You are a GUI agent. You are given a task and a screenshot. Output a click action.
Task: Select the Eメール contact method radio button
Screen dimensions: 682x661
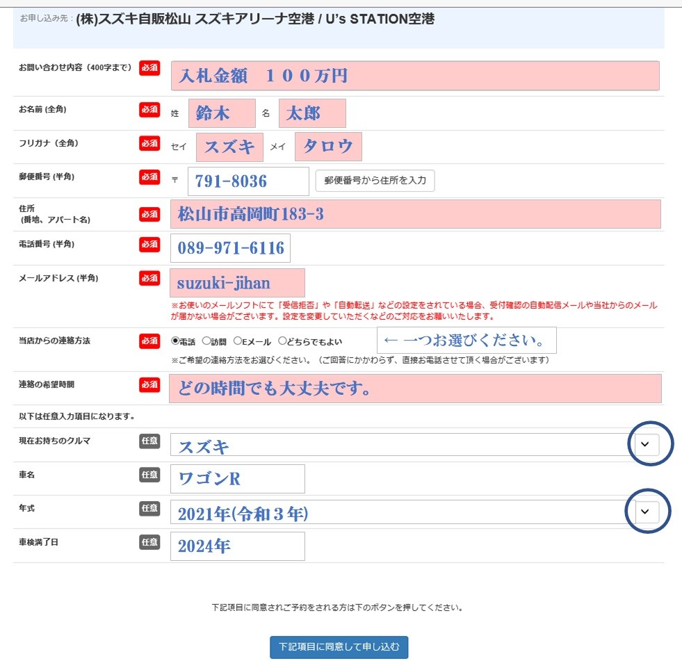click(x=238, y=341)
